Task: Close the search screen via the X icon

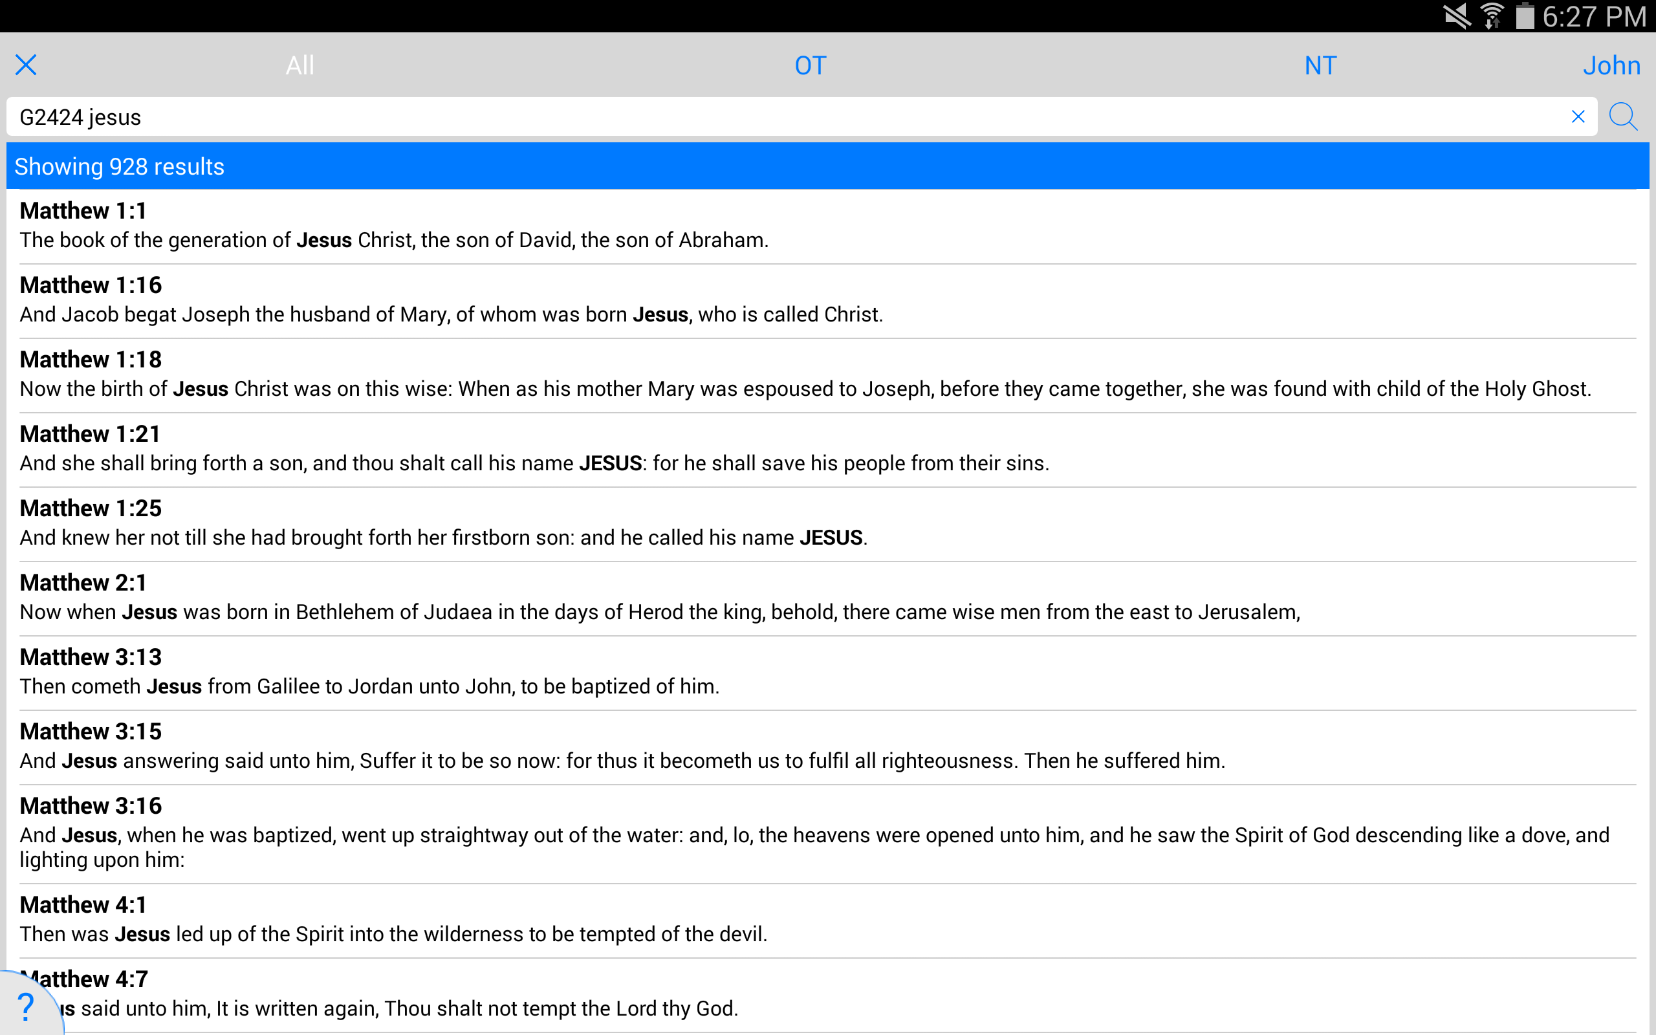Action: pyautogui.click(x=26, y=65)
